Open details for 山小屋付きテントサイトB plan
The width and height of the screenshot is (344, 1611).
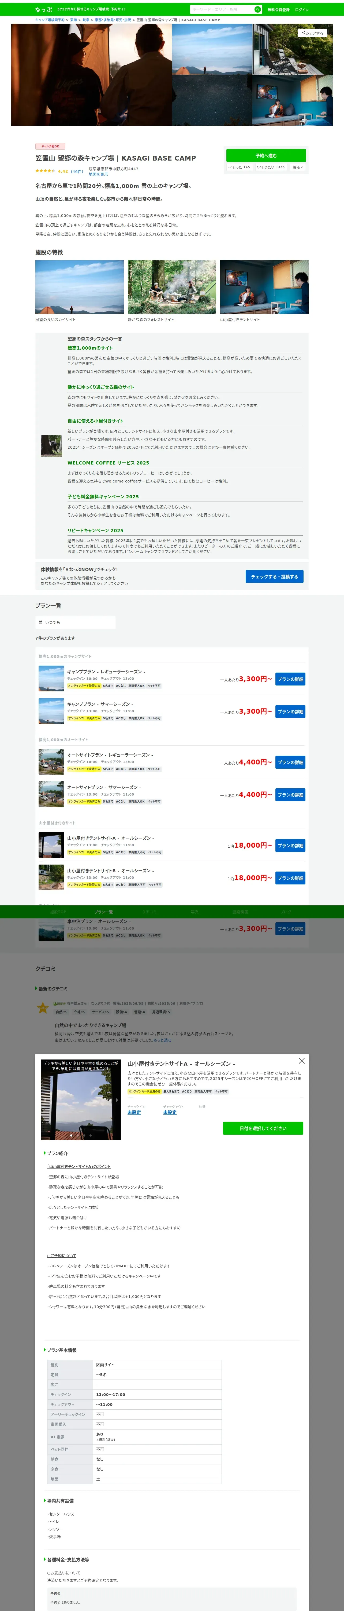click(290, 878)
